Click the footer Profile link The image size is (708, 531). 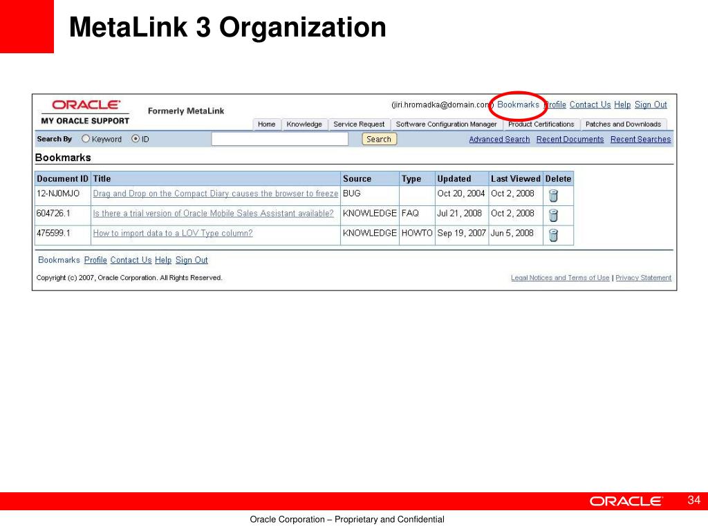(x=95, y=260)
